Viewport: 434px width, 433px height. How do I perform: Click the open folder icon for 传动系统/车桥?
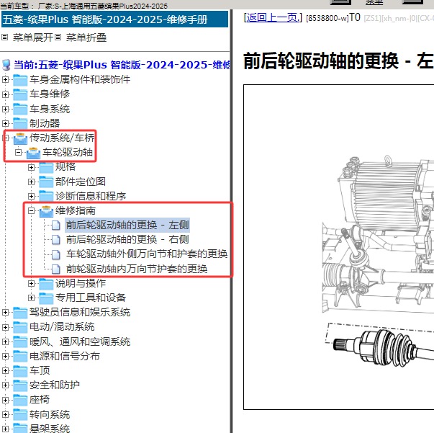pos(20,138)
